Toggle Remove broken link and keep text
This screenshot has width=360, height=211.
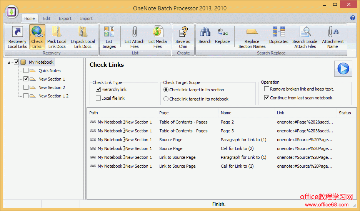pyautogui.click(x=267, y=89)
